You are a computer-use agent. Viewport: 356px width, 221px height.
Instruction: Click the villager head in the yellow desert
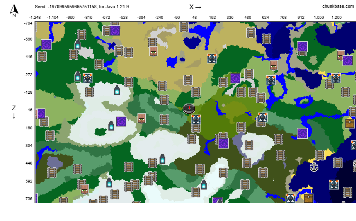point(153,51)
